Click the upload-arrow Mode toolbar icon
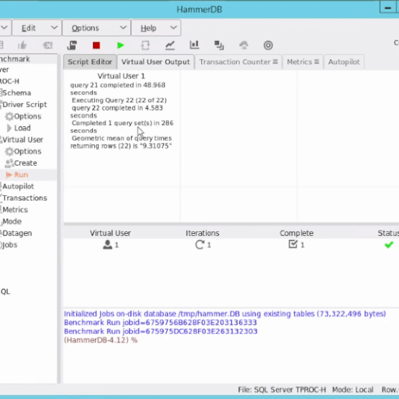Image resolution: width=399 pixels, height=399 pixels. (x=243, y=45)
